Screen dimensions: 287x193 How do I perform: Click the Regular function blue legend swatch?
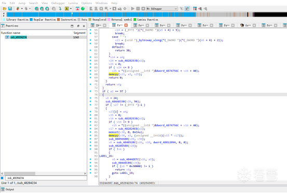click(31, 19)
